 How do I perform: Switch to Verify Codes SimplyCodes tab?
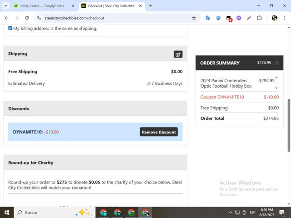pos(42,6)
